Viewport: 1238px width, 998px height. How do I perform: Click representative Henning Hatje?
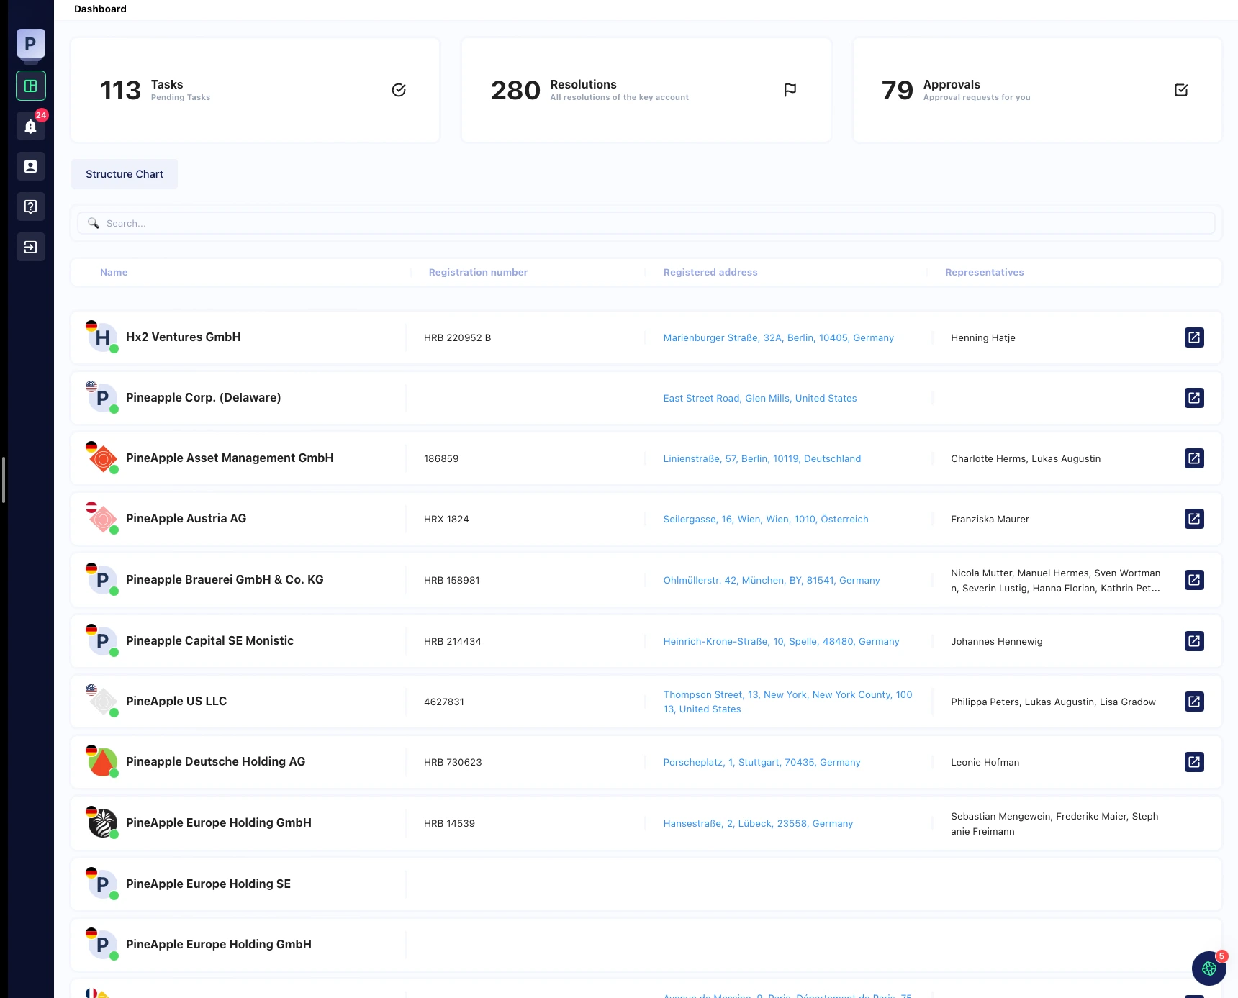click(x=983, y=337)
